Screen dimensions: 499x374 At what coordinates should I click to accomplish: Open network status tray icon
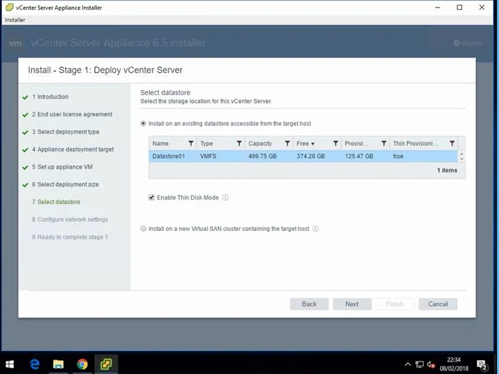419,364
